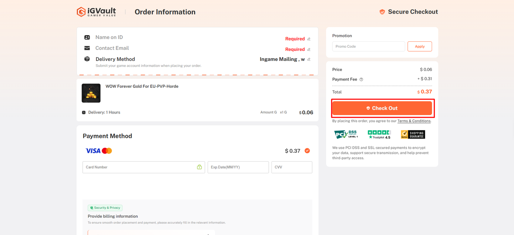This screenshot has height=235, width=514.
Task: Open the Trustpilot 4.5 rating badge
Action: point(379,134)
